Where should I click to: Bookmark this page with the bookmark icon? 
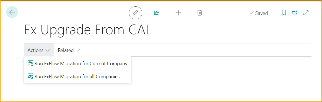coord(284,13)
